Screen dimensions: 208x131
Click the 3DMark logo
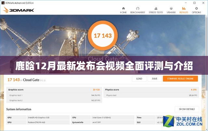click(19, 10)
